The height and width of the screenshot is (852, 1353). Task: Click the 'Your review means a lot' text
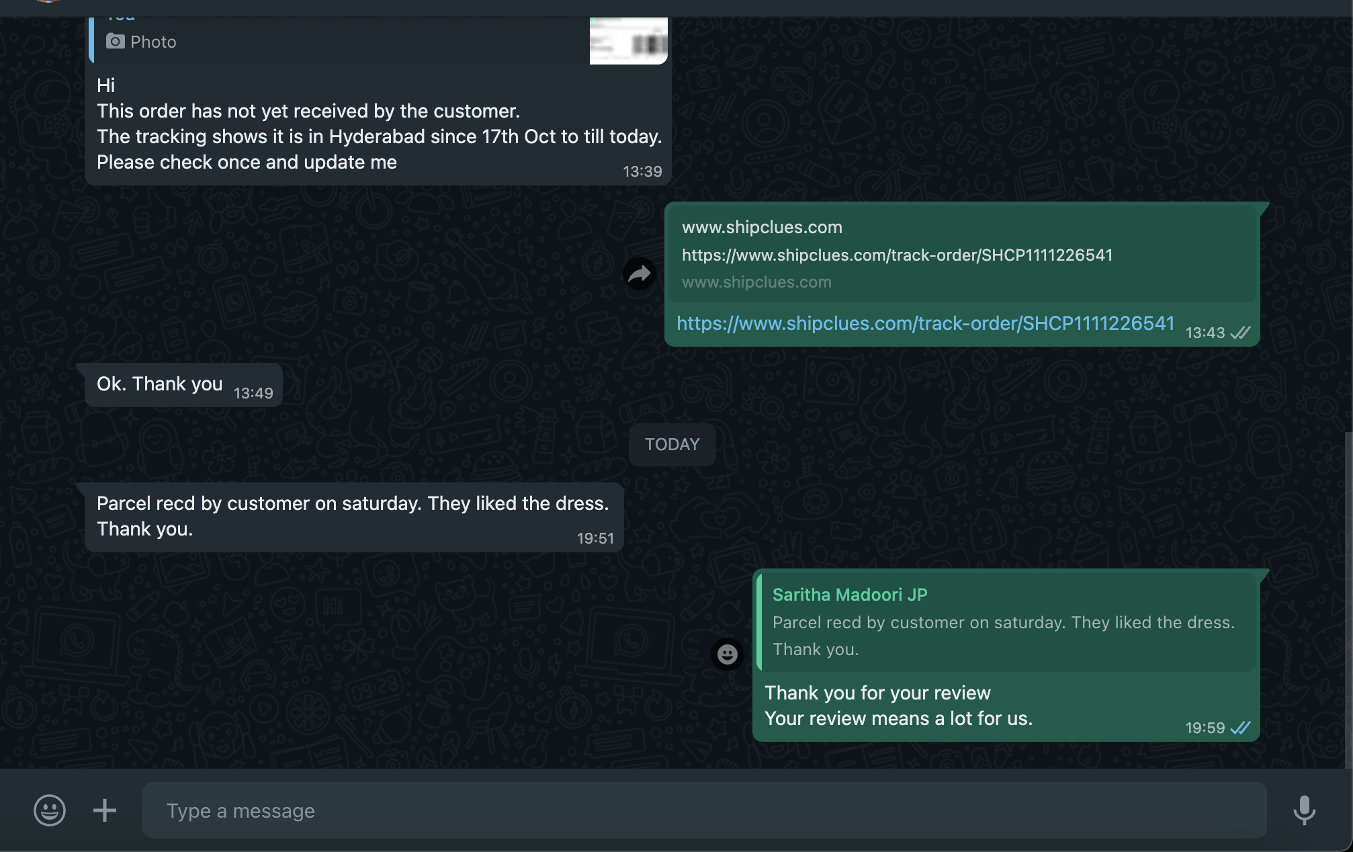898,718
